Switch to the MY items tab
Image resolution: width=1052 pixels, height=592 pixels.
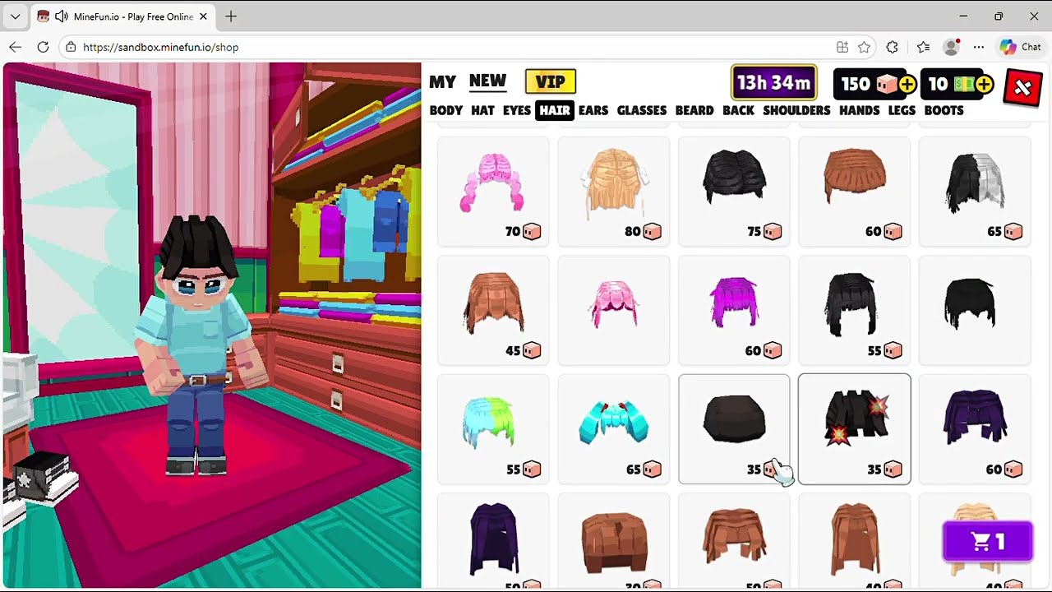point(442,81)
